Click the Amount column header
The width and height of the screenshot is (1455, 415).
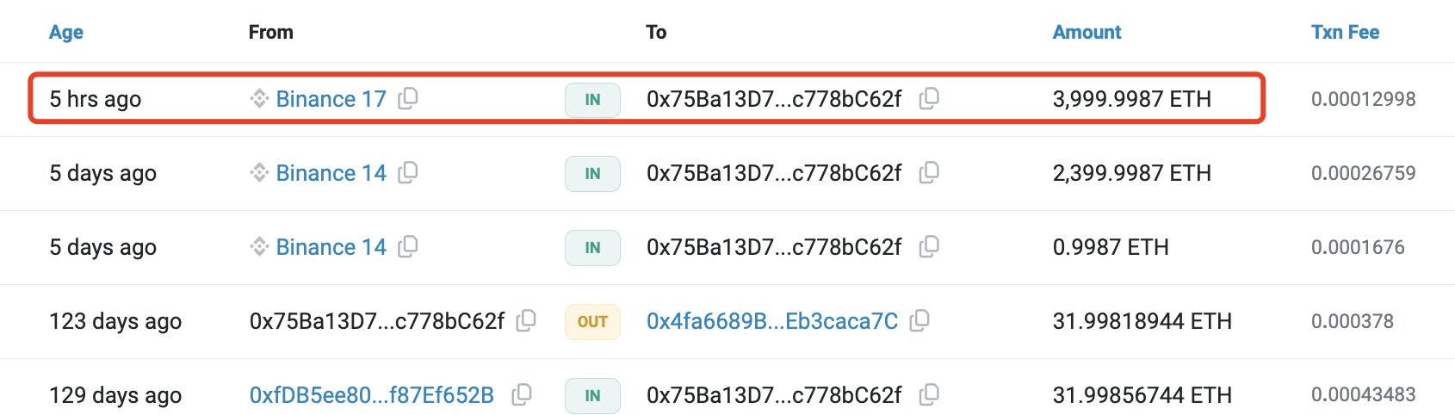tap(1087, 33)
